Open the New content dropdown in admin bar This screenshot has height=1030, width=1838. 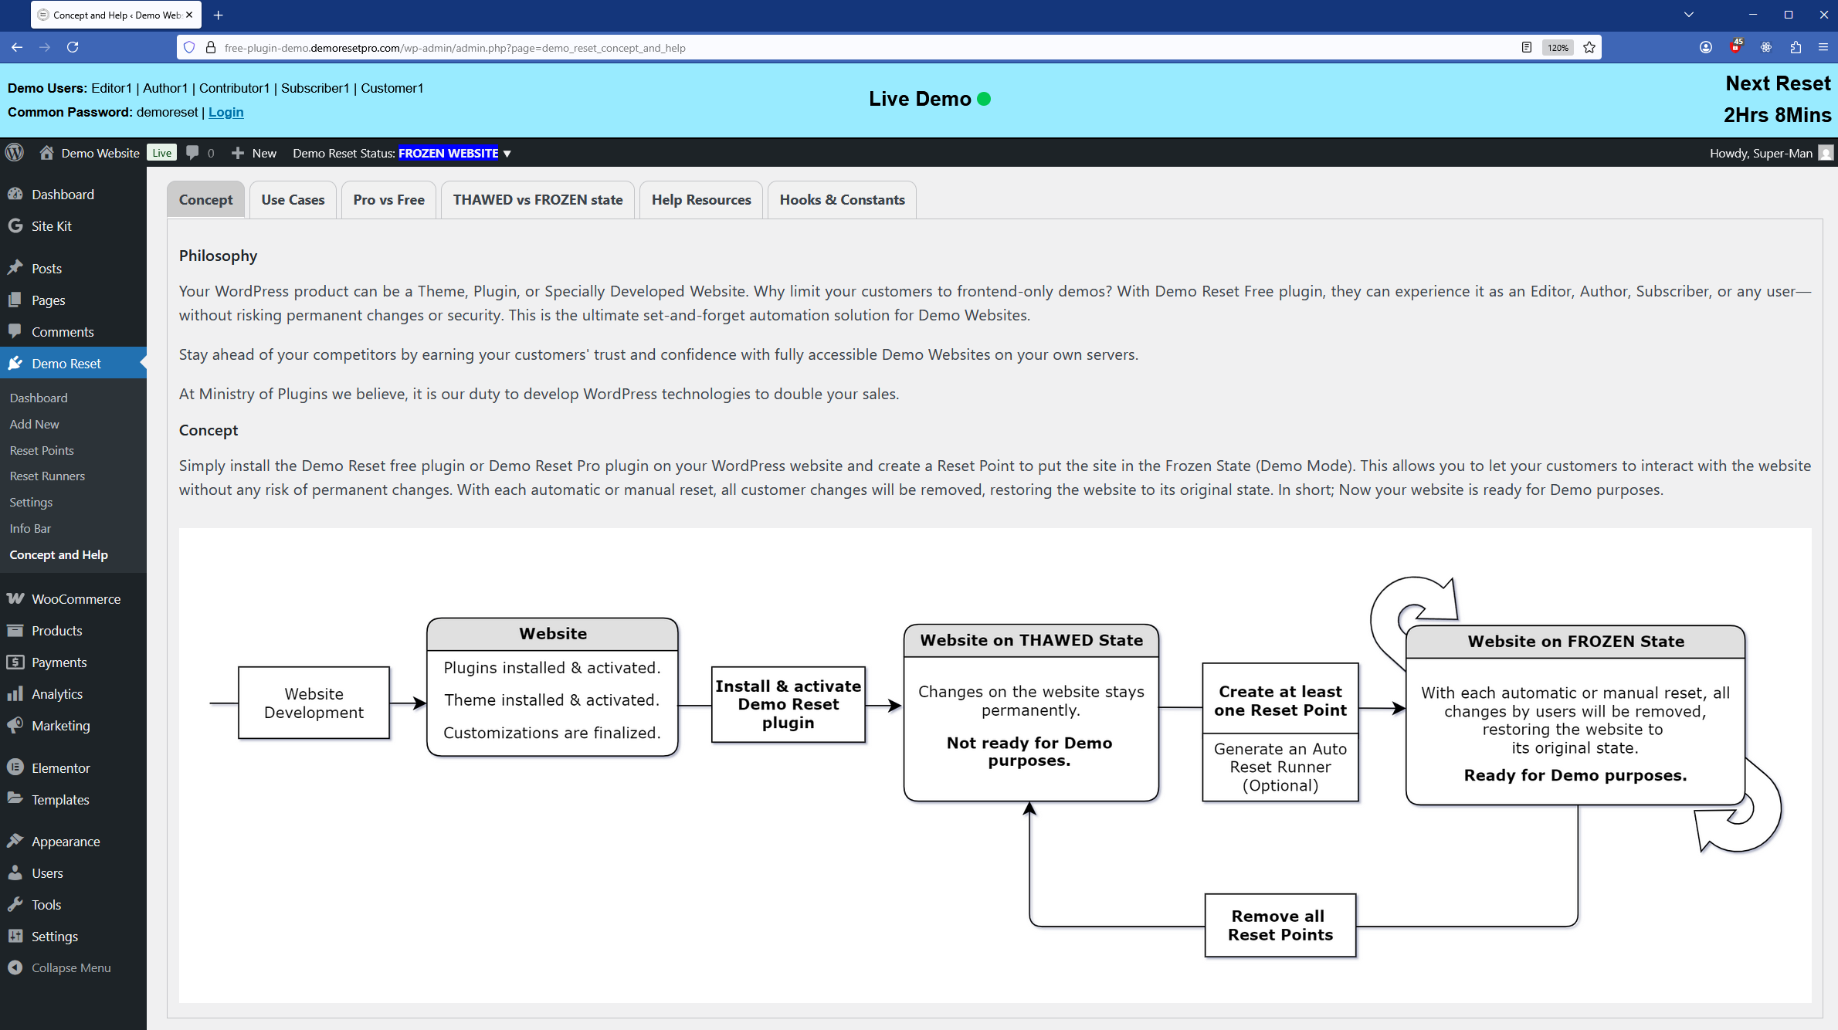point(255,153)
